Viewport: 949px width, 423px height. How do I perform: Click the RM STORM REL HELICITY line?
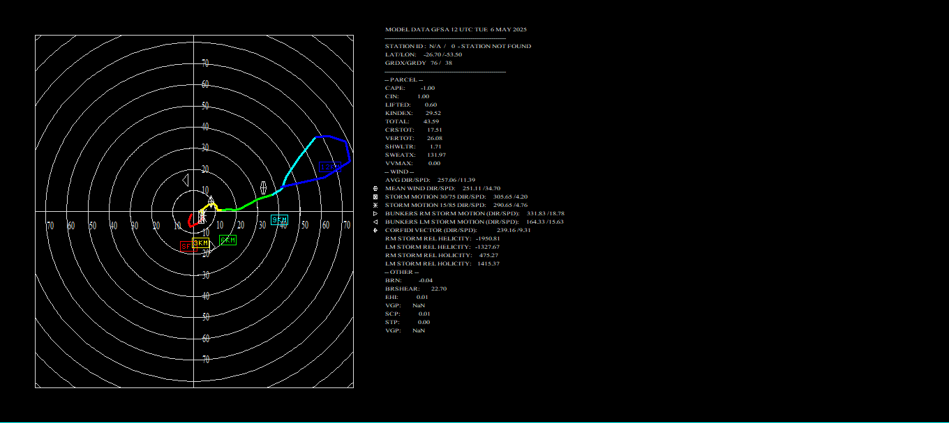tap(442, 238)
